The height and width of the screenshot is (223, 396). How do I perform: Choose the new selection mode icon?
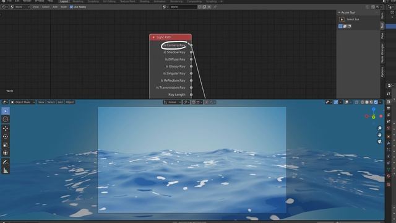[340, 26]
